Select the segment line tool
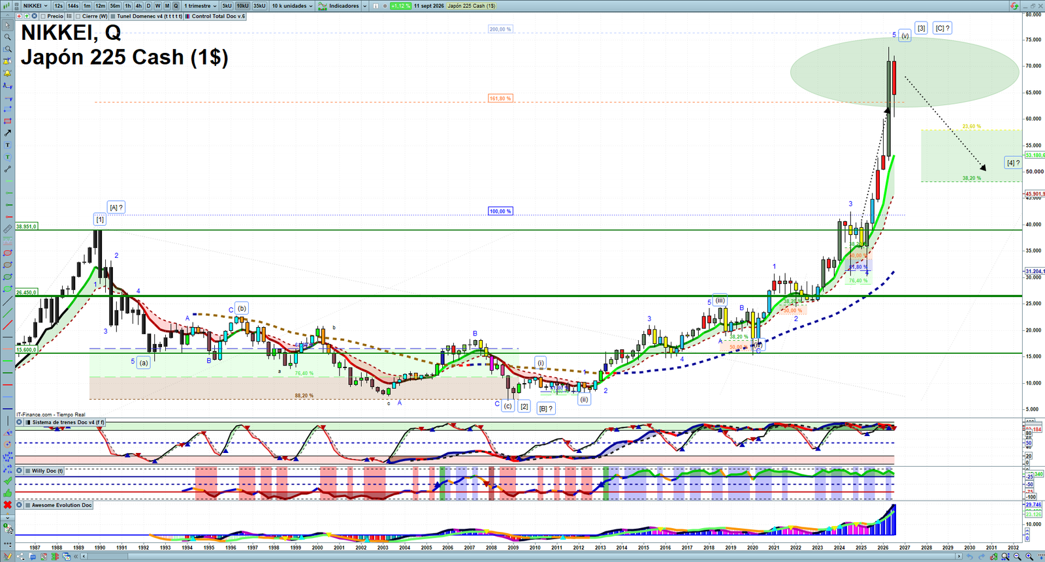The image size is (1045, 562). click(8, 169)
